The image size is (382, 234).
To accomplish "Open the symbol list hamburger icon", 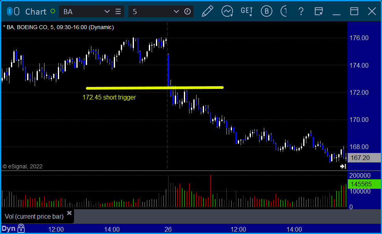I will click(x=118, y=11).
